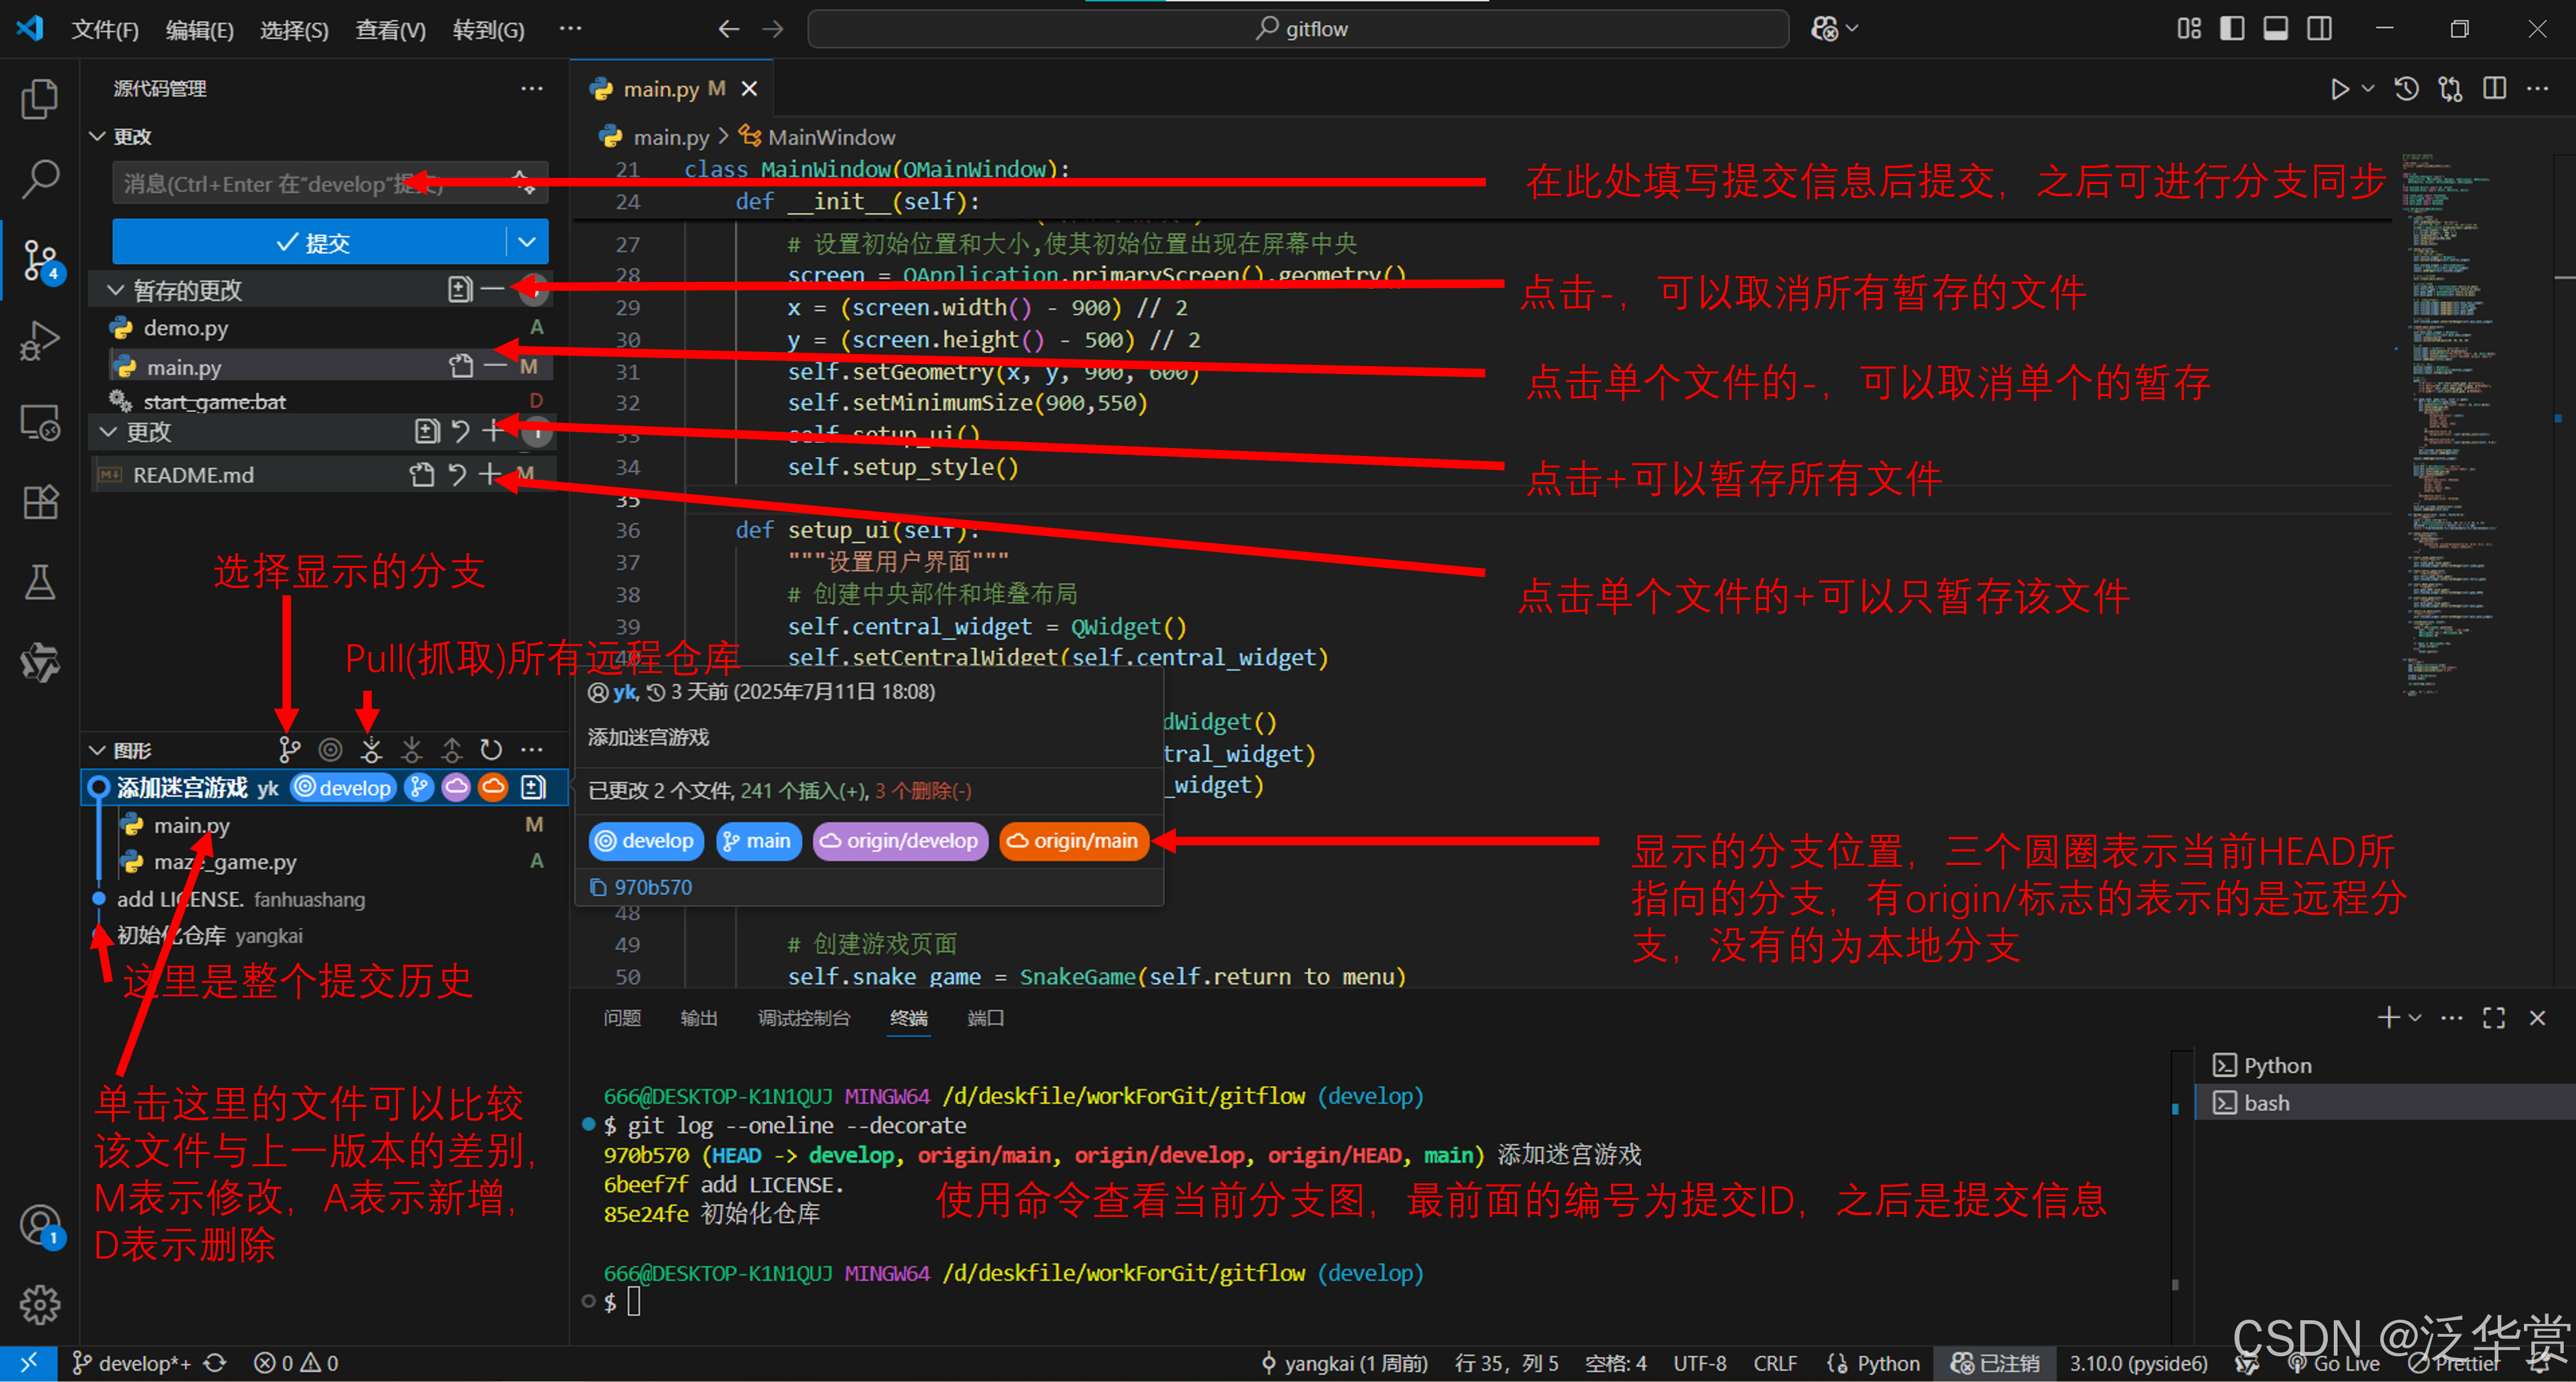Open the Remote Explorer view icon
2576x1382 pixels.
click(40, 422)
